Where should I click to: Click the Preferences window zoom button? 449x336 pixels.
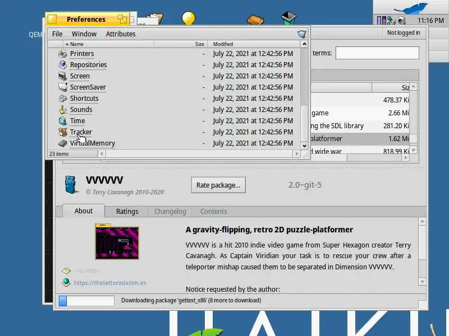click(x=122, y=19)
